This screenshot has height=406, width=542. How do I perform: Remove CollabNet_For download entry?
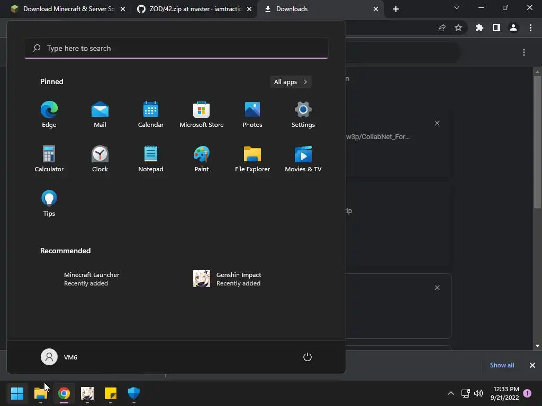point(437,123)
